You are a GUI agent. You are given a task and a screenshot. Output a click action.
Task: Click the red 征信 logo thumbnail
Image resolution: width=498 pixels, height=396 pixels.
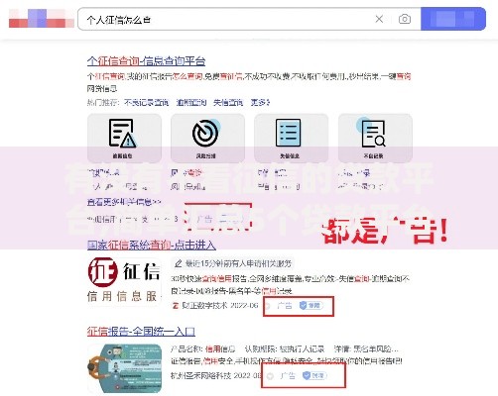click(124, 280)
